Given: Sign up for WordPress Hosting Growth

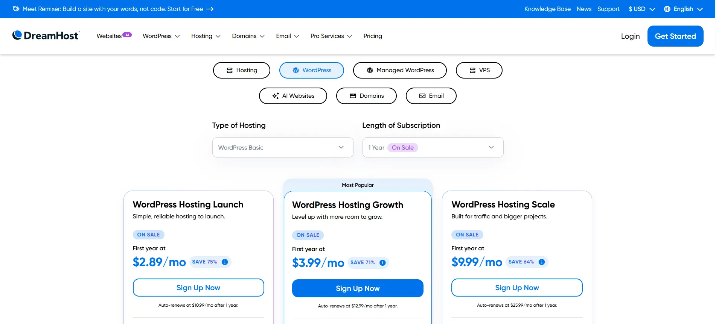Looking at the screenshot, I should pyautogui.click(x=358, y=288).
